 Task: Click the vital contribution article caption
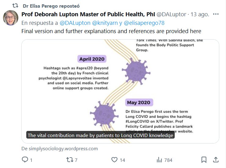click(x=100, y=135)
